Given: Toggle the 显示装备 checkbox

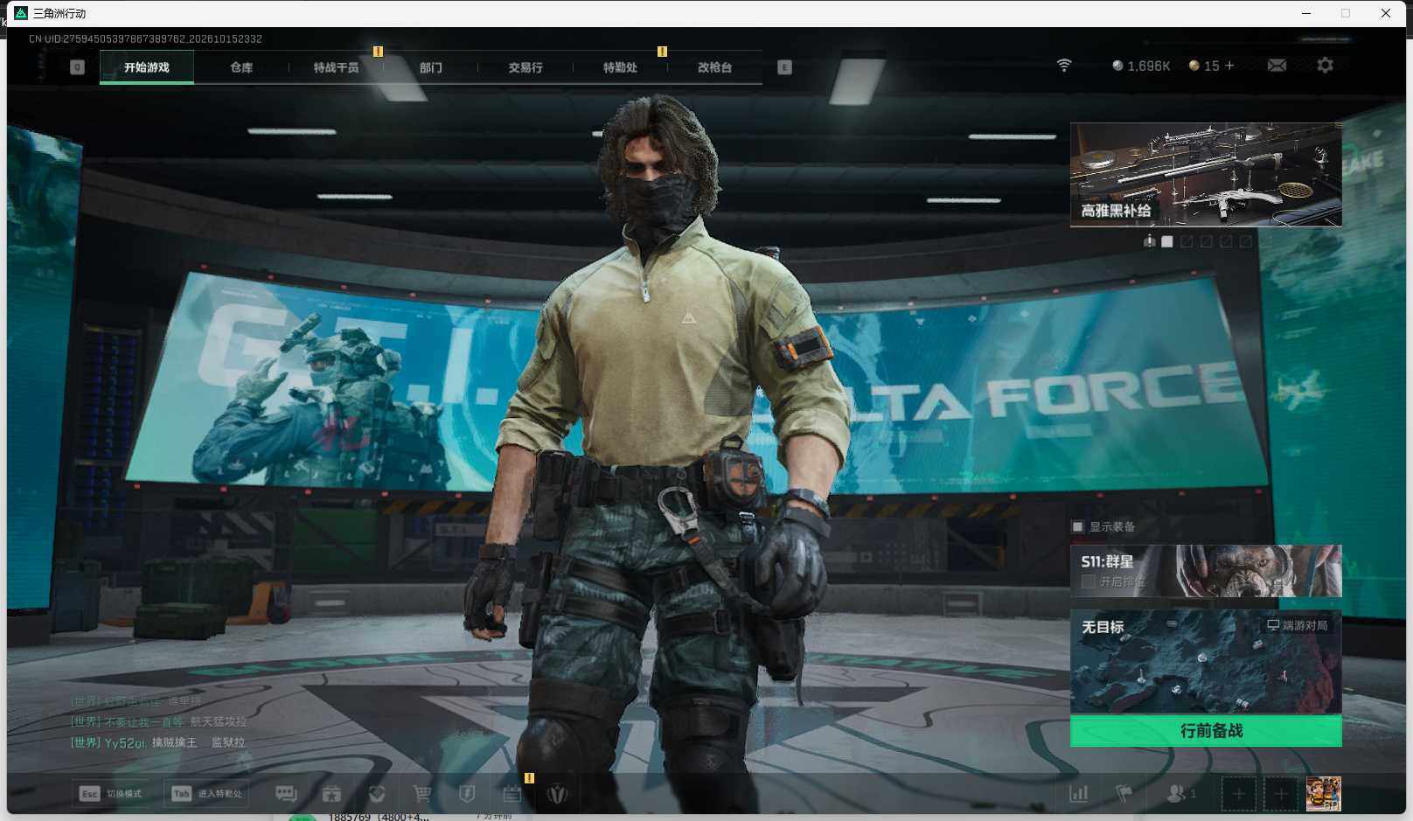Looking at the screenshot, I should pos(1077,526).
